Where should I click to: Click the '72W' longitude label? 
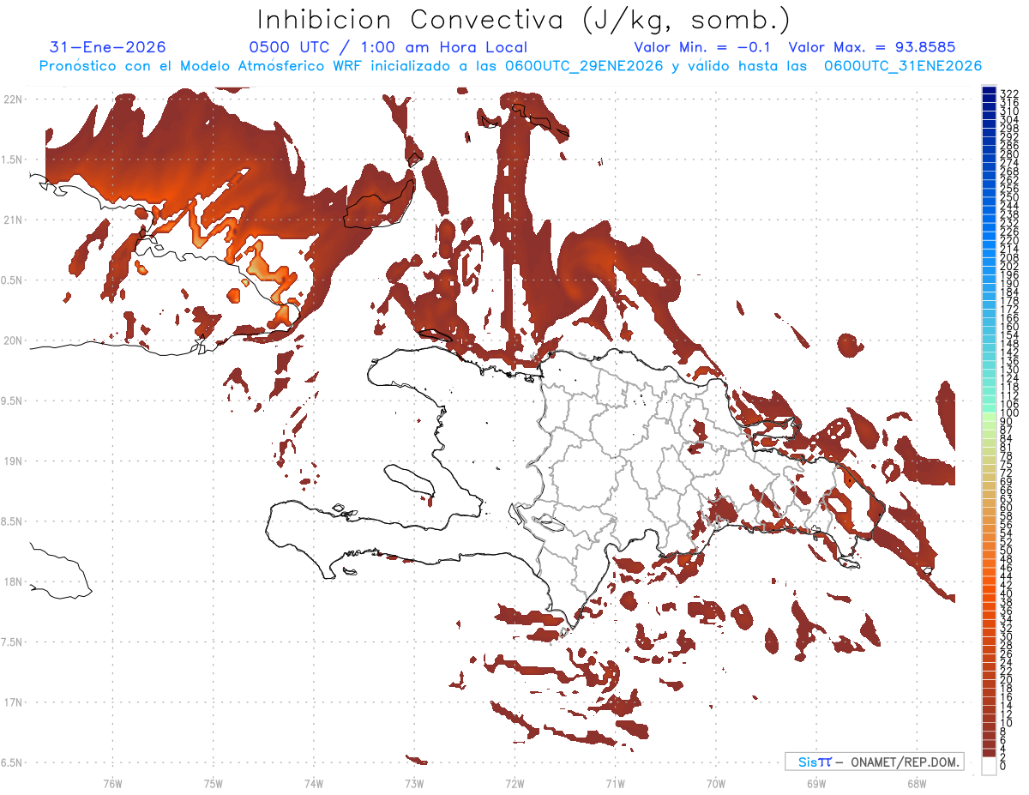pos(514,784)
